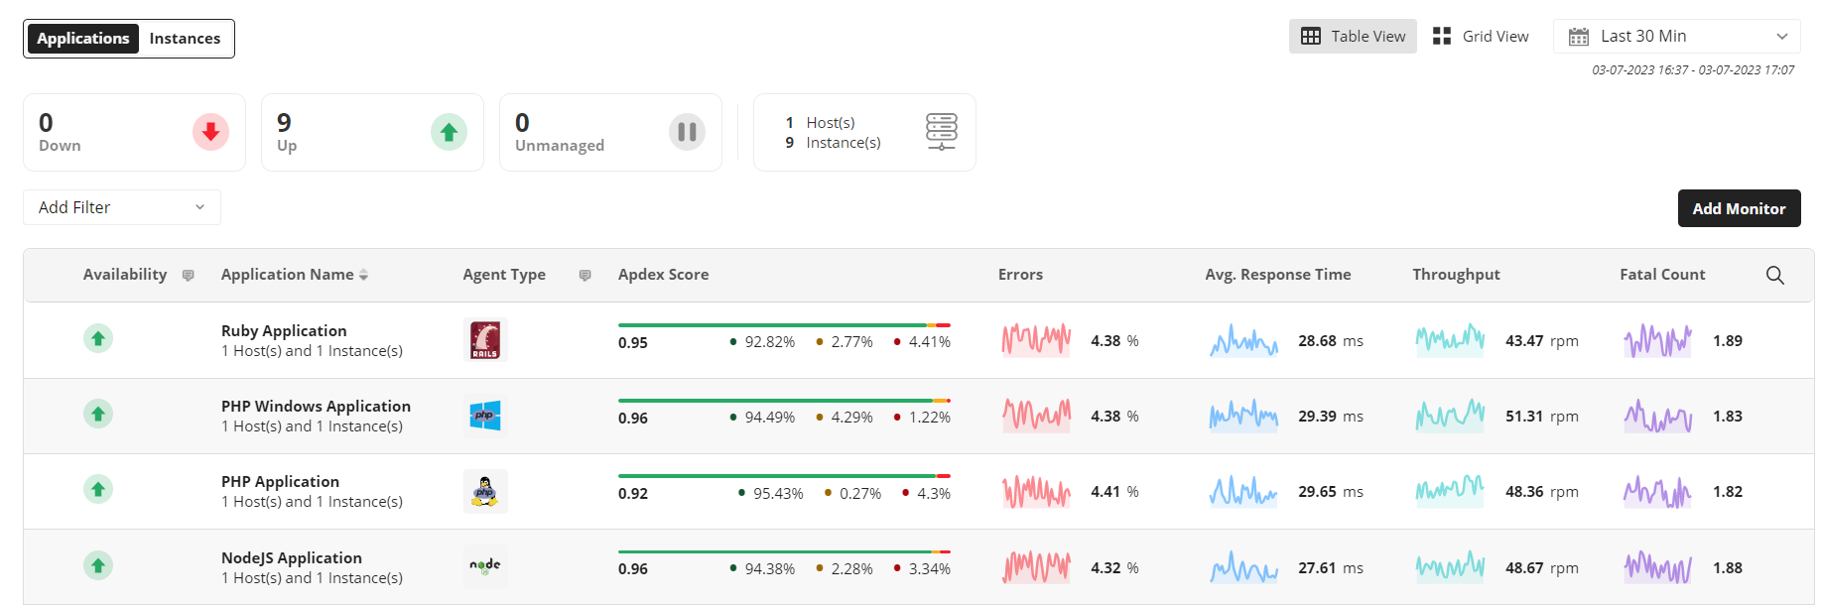
Task: Click the Ruby Application availability up icon
Action: tap(98, 338)
